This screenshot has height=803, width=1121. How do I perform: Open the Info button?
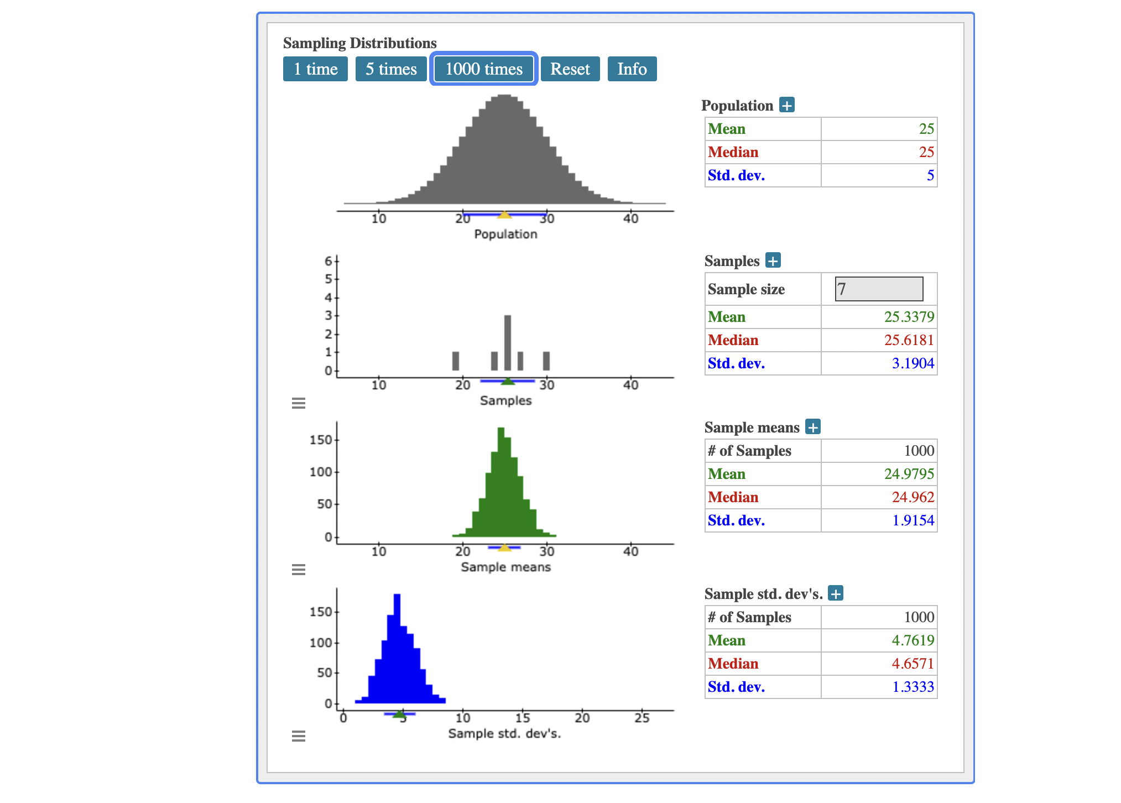coord(632,69)
